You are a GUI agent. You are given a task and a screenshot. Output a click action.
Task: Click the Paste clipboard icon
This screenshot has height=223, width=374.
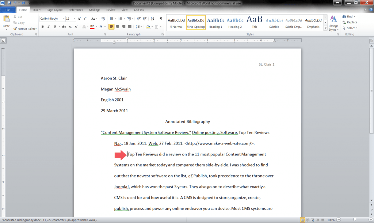coord(6,19)
